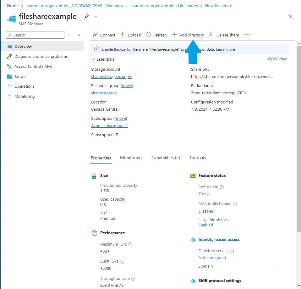This screenshot has height=289, width=301.
Task: Click Disabled under SMB Multichannel
Action: pos(206,211)
